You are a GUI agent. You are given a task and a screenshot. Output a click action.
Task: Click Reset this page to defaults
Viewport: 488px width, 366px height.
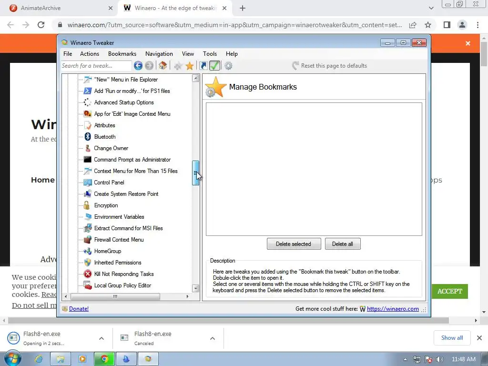[x=330, y=66]
